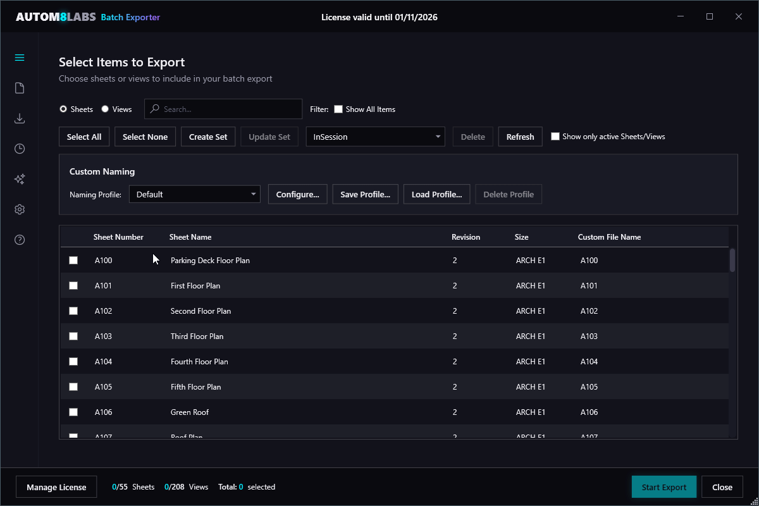Click the magnifier icon in search box
Image resolution: width=759 pixels, height=506 pixels.
pos(154,109)
